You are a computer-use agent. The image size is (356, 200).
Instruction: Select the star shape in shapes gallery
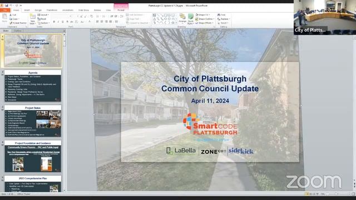pyautogui.click(x=173, y=23)
